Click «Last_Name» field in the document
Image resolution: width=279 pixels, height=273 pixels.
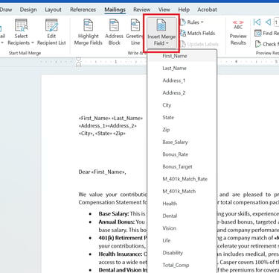tap(127, 118)
